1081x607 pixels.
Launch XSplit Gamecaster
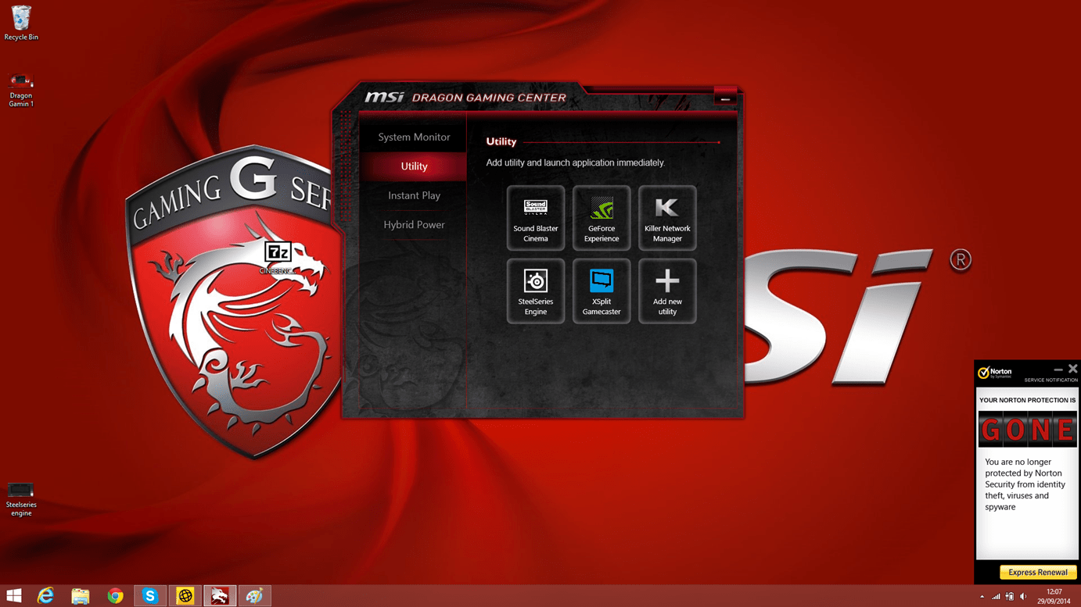(601, 291)
